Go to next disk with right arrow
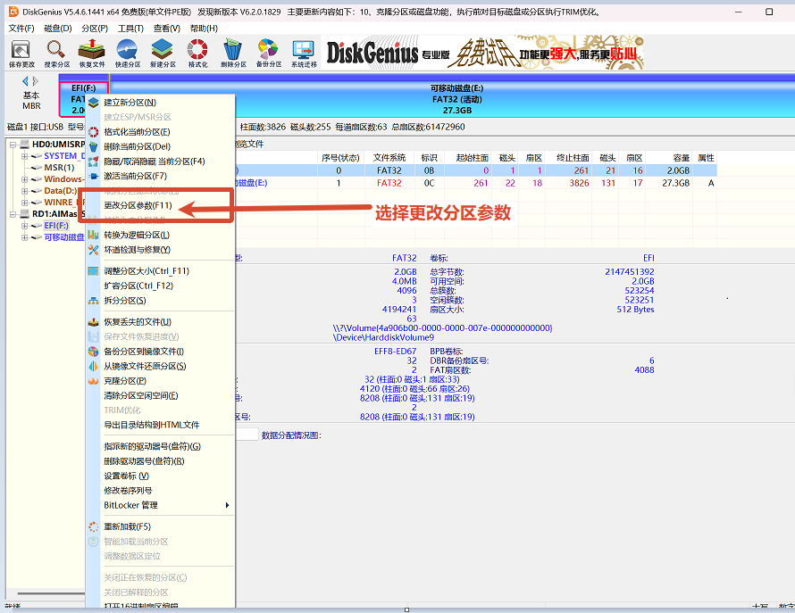Image resolution: width=795 pixels, height=613 pixels. pyautogui.click(x=36, y=81)
